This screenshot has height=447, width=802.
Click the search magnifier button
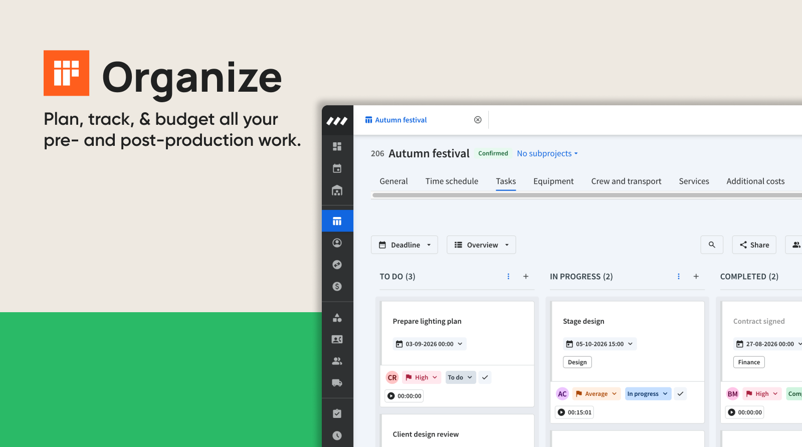712,245
